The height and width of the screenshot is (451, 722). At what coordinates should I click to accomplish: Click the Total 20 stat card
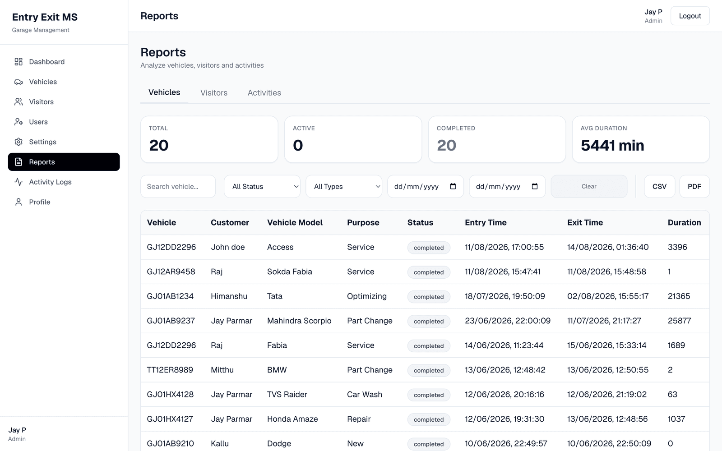[209, 139]
